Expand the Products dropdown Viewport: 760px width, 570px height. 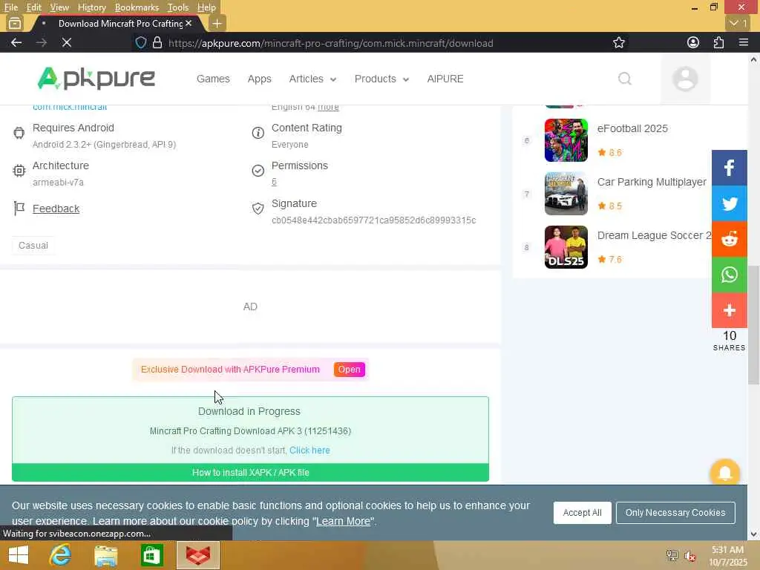click(x=381, y=79)
